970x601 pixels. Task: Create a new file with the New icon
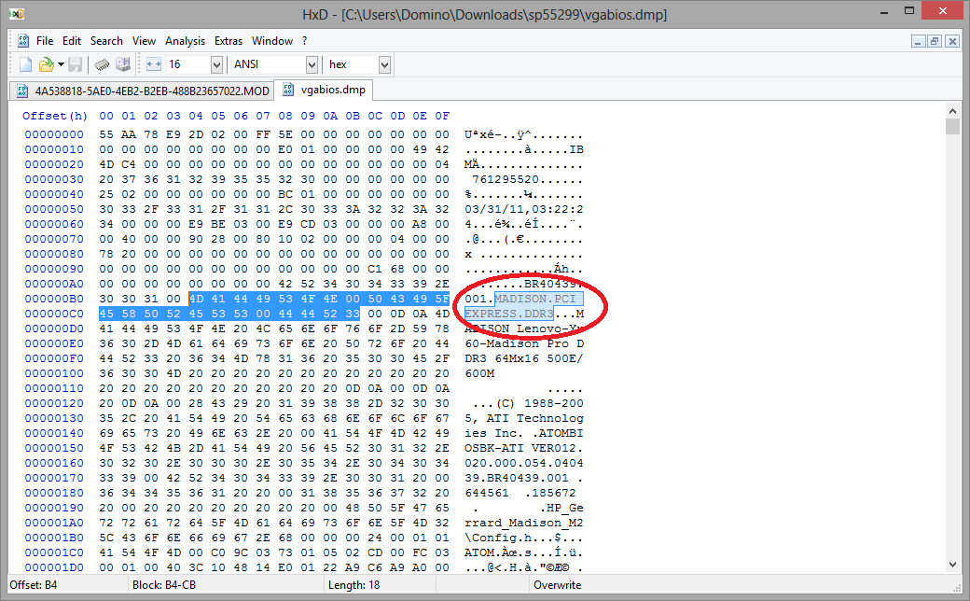[25, 63]
